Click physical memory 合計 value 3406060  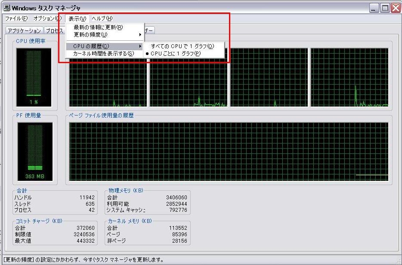pos(176,198)
